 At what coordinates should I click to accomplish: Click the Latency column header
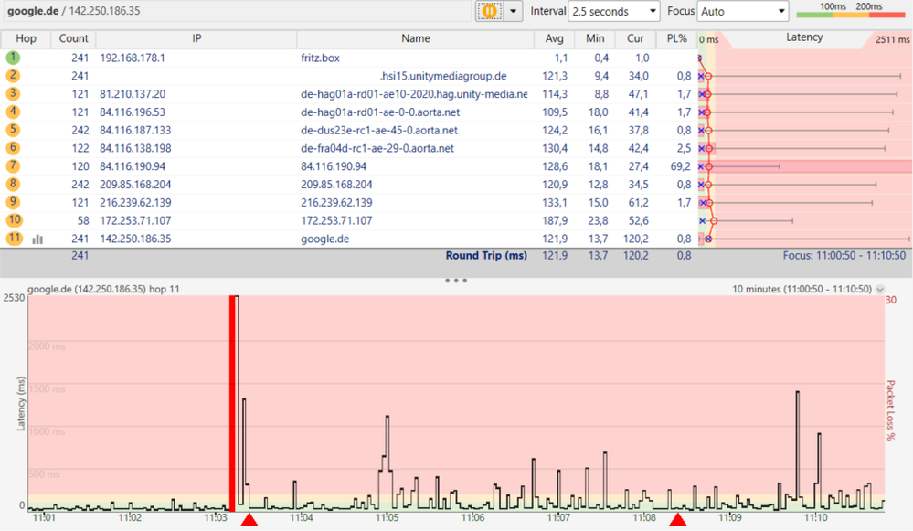(804, 37)
